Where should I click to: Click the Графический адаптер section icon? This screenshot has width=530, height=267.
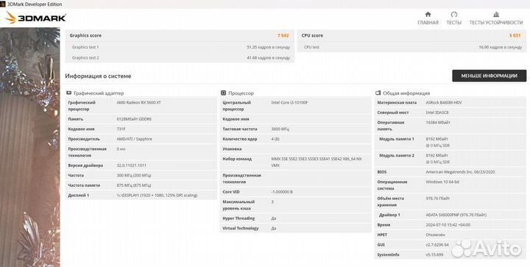coord(69,93)
